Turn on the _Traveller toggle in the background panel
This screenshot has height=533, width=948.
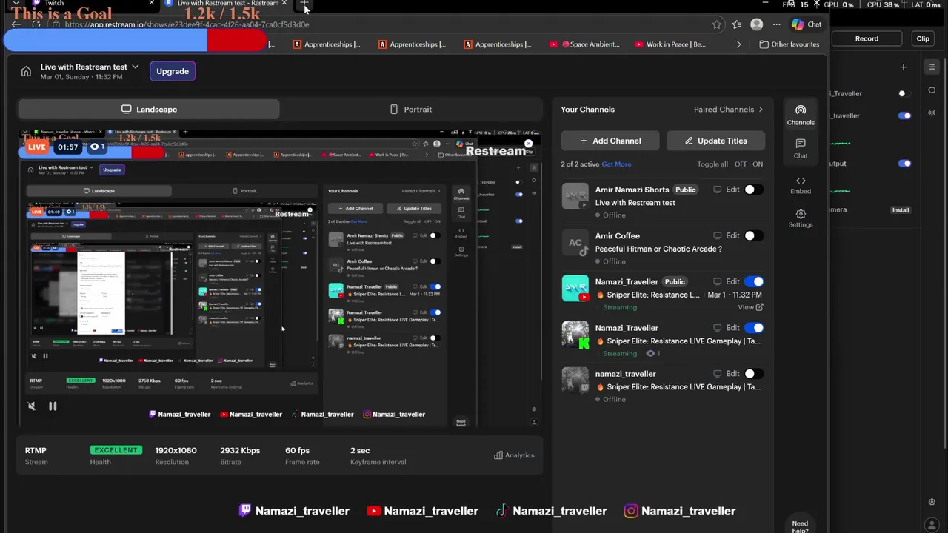(x=904, y=93)
